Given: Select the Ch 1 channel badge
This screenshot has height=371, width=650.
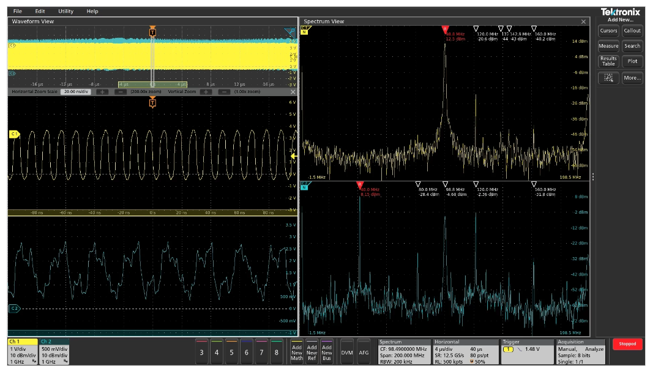Looking at the screenshot, I should coord(22,351).
